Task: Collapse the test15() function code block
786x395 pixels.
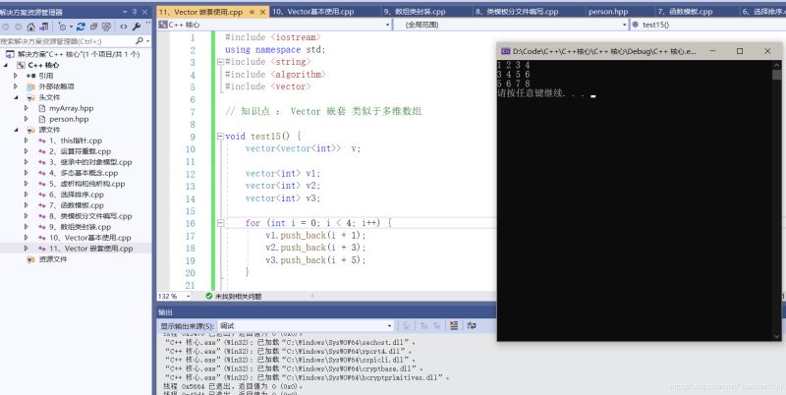Action: click(x=220, y=136)
